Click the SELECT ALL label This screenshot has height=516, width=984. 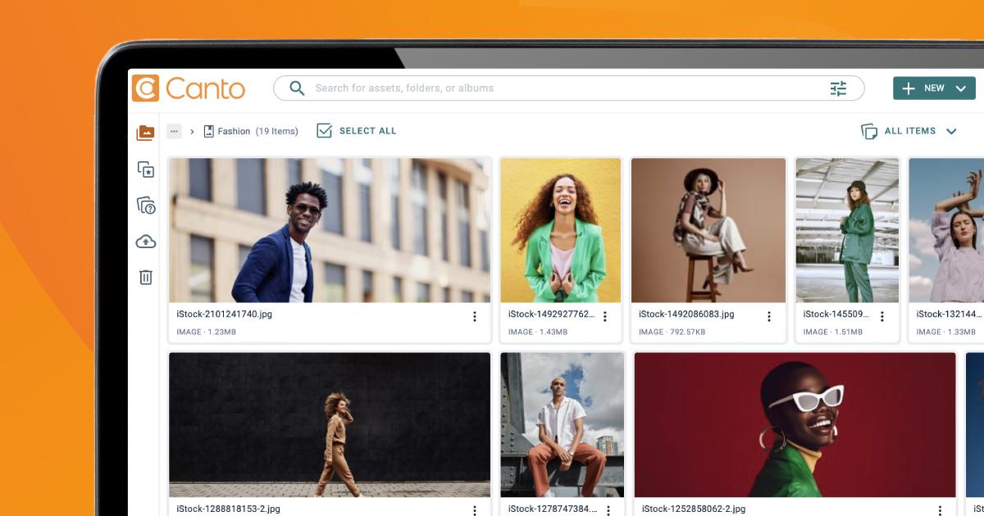click(x=367, y=131)
